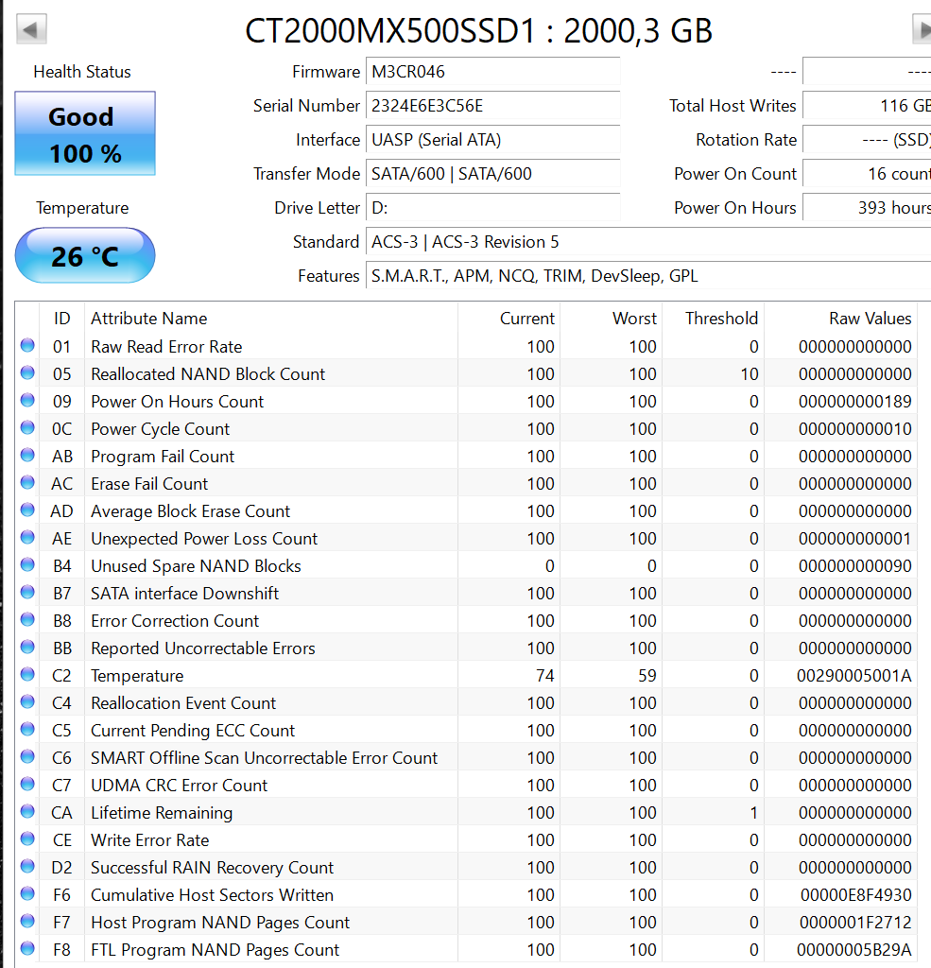
Task: Click the Rotation Rate value field
Action: tap(867, 140)
